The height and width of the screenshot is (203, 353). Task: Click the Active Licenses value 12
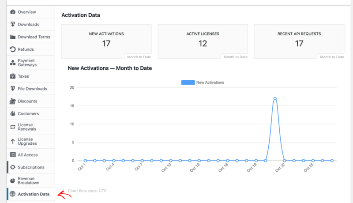point(203,43)
